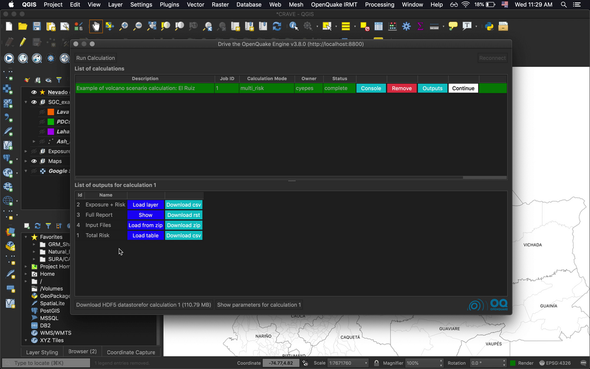Viewport: 590px width, 369px height.
Task: Collapse the Favorites tree in Browser
Action: coord(26,237)
